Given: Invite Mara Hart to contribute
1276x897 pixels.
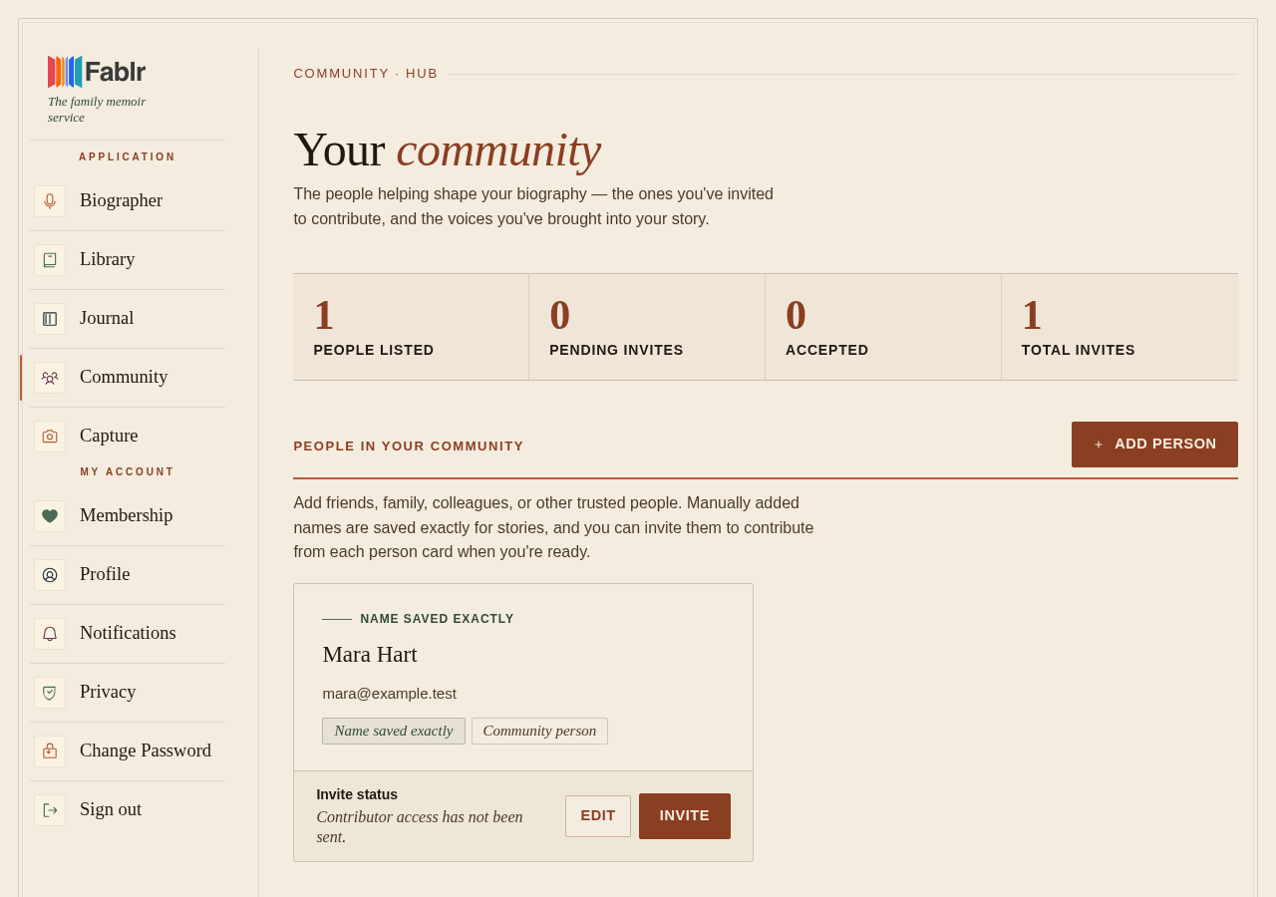Looking at the screenshot, I should click(x=685, y=816).
